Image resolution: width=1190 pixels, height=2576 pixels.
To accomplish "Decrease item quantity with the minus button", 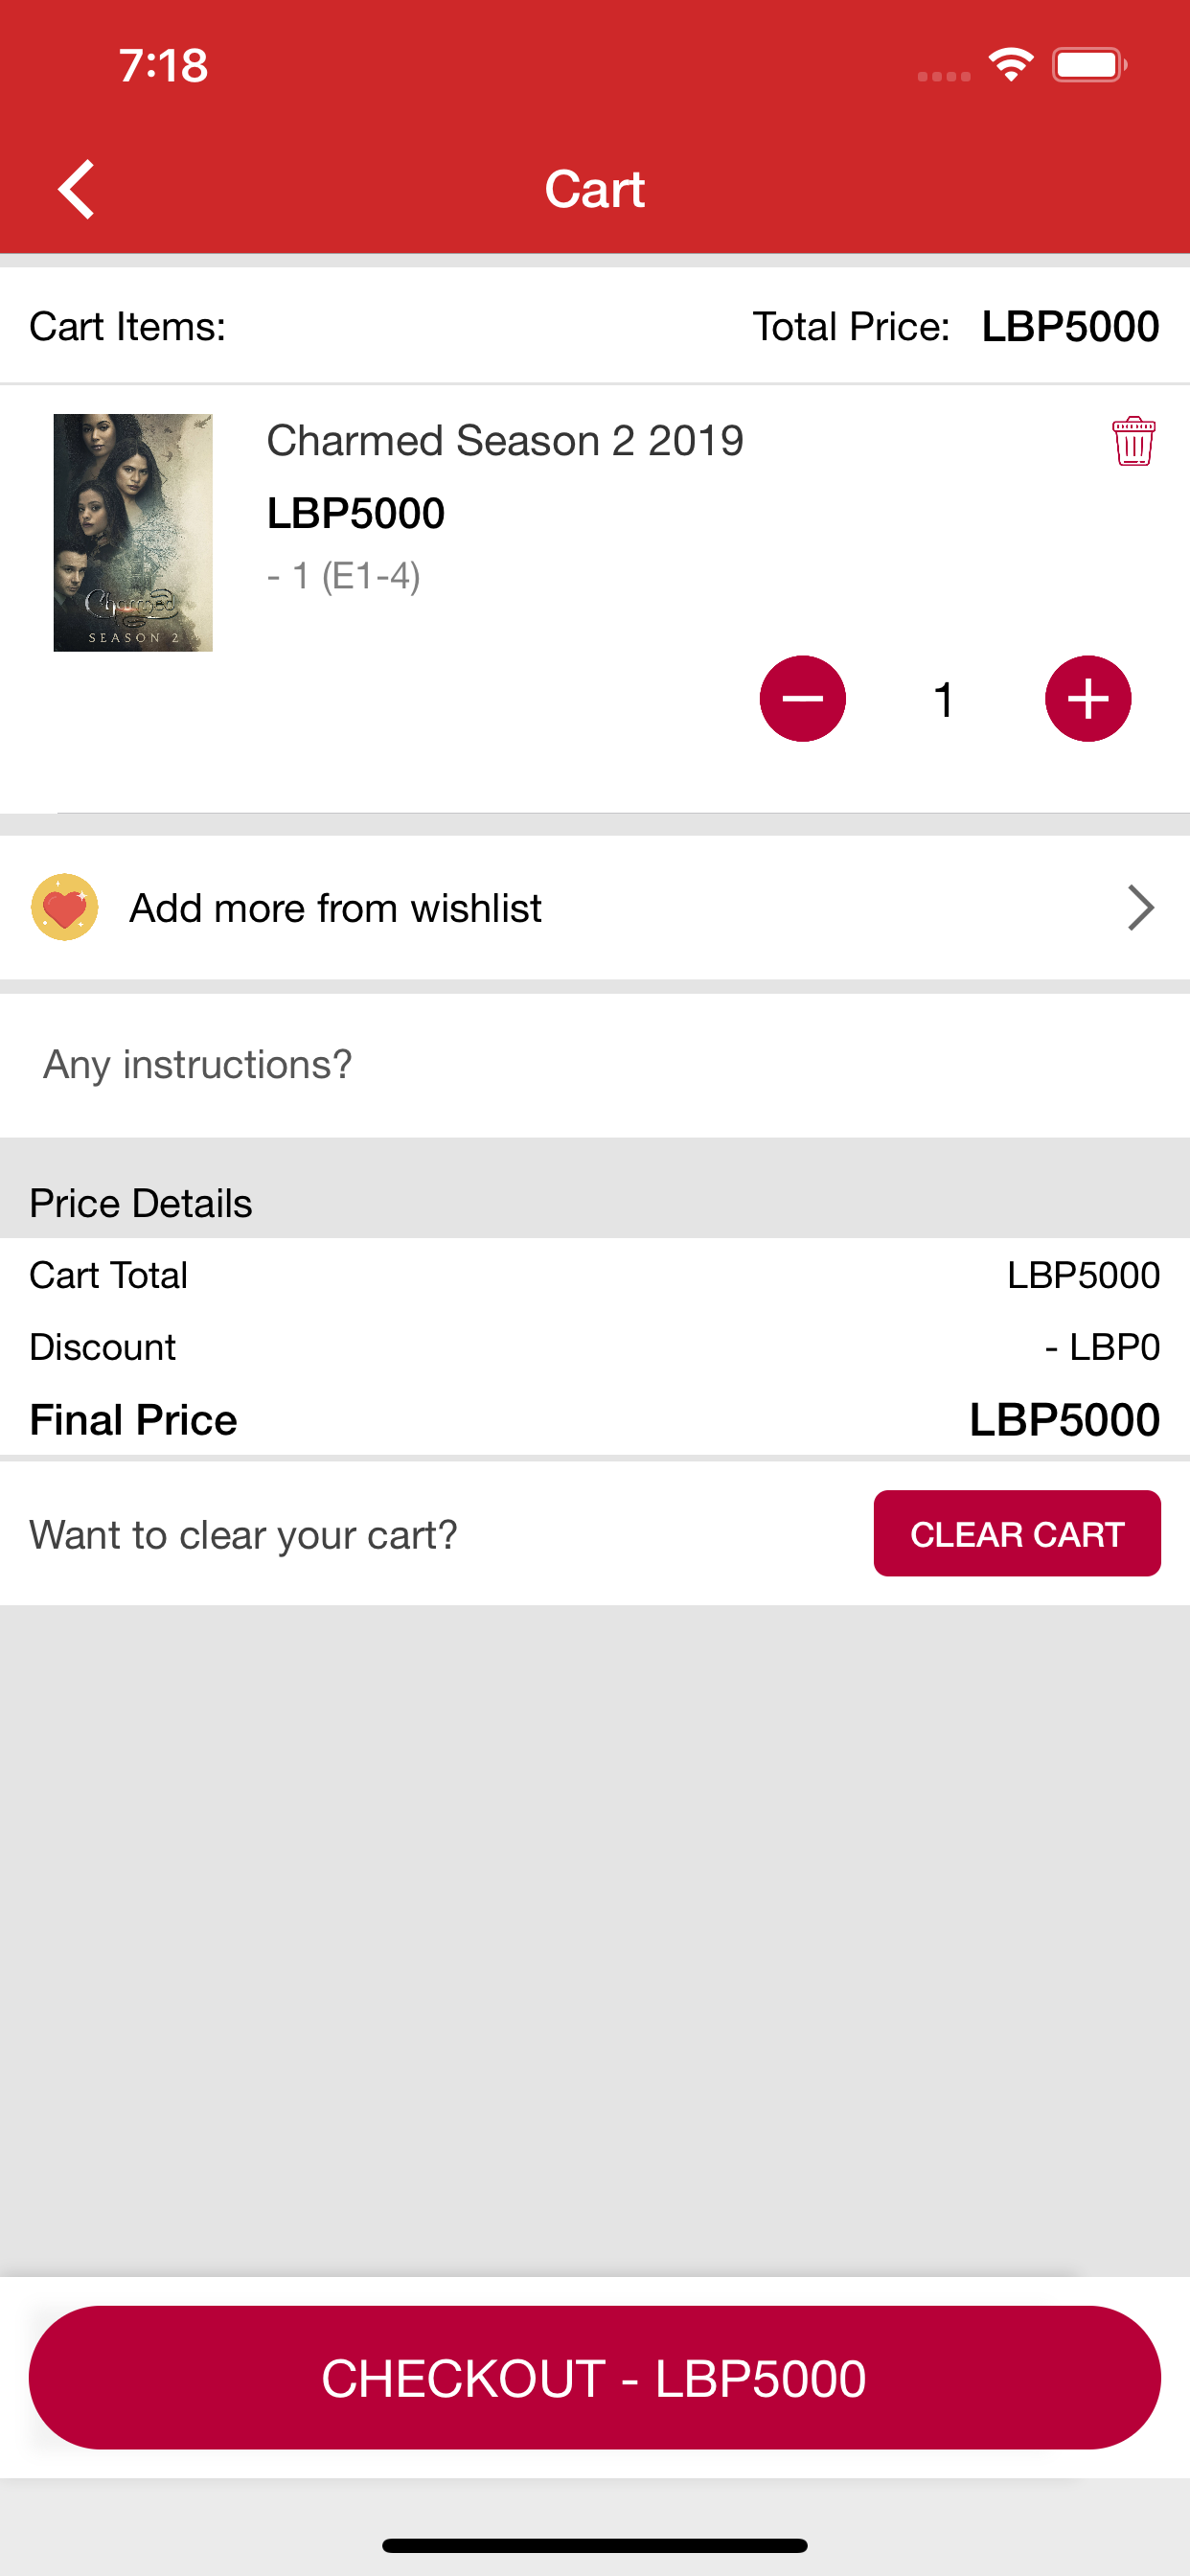I will [x=802, y=699].
